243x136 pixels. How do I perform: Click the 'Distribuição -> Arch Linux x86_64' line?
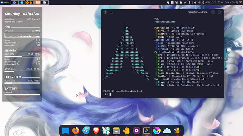(x=175, y=28)
